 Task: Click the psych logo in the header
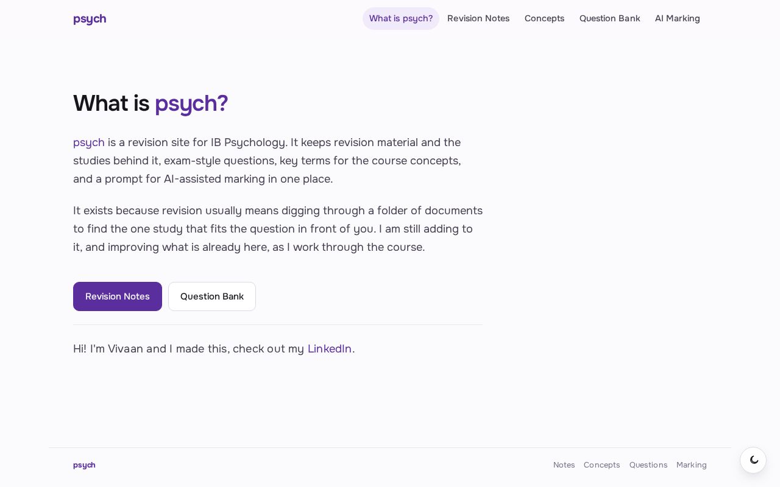(90, 19)
